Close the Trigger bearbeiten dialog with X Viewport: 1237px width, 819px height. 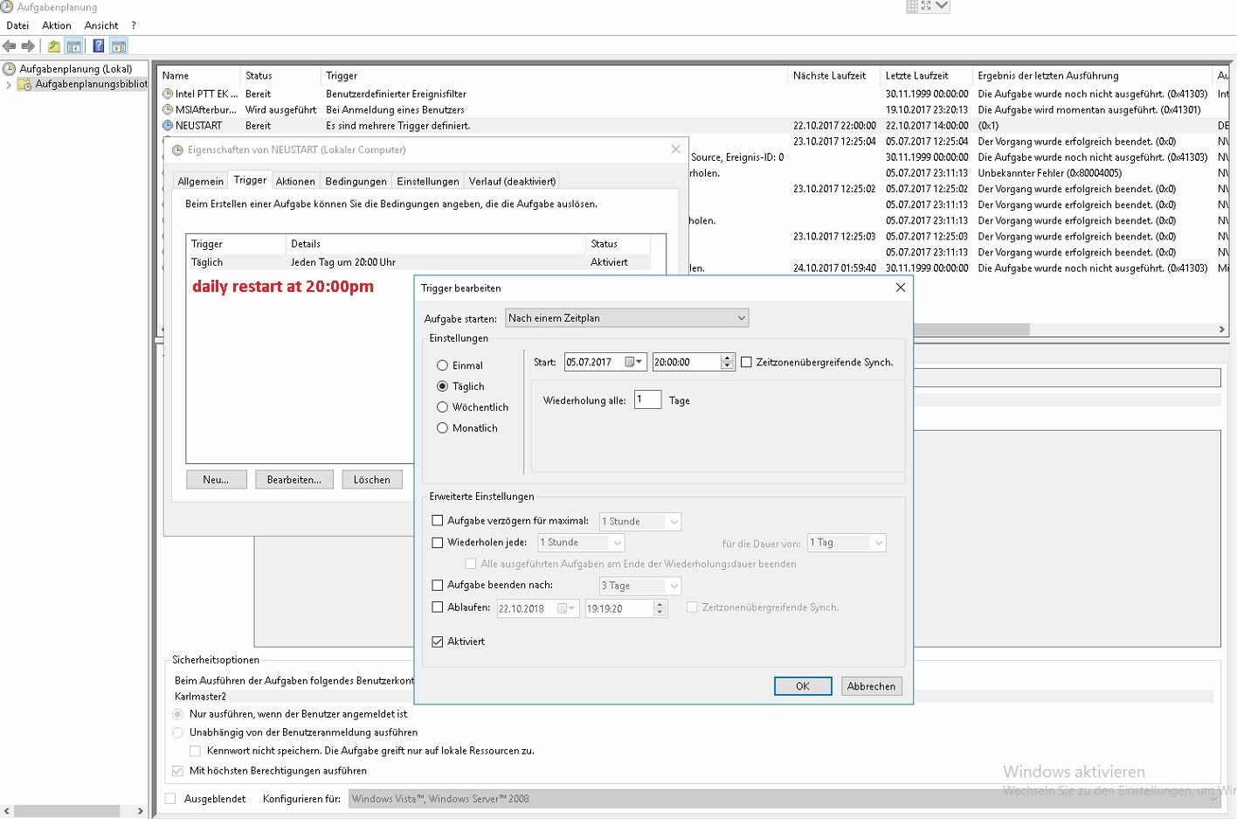click(901, 288)
